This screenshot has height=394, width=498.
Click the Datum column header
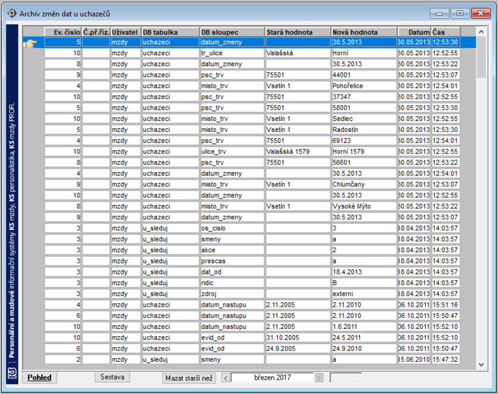coord(414,32)
